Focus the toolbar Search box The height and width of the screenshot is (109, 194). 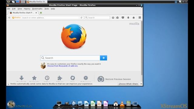97,18
